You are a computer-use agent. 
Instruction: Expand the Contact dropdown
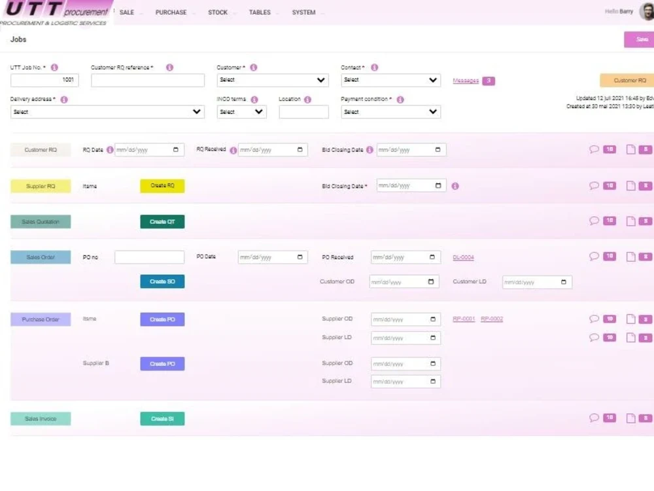click(x=390, y=80)
